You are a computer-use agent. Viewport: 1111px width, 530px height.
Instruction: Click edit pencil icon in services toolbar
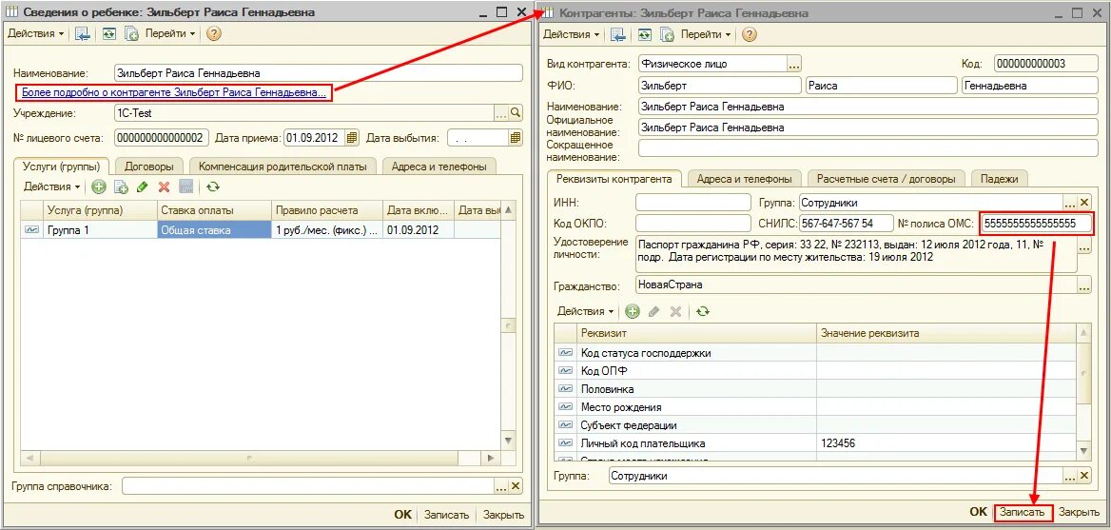143,187
